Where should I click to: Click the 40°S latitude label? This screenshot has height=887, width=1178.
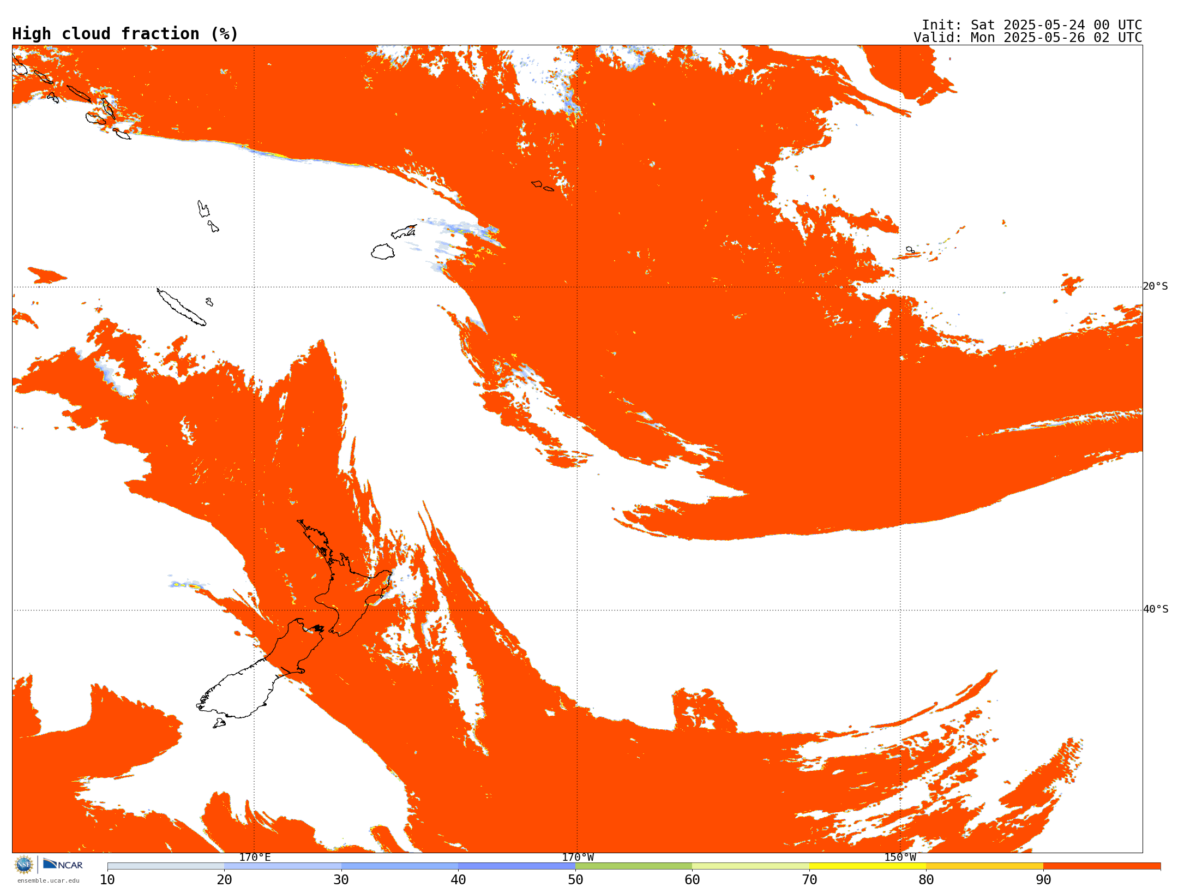1156,609
